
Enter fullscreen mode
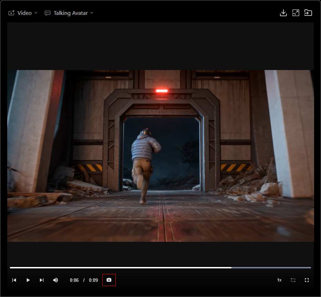click(x=307, y=280)
